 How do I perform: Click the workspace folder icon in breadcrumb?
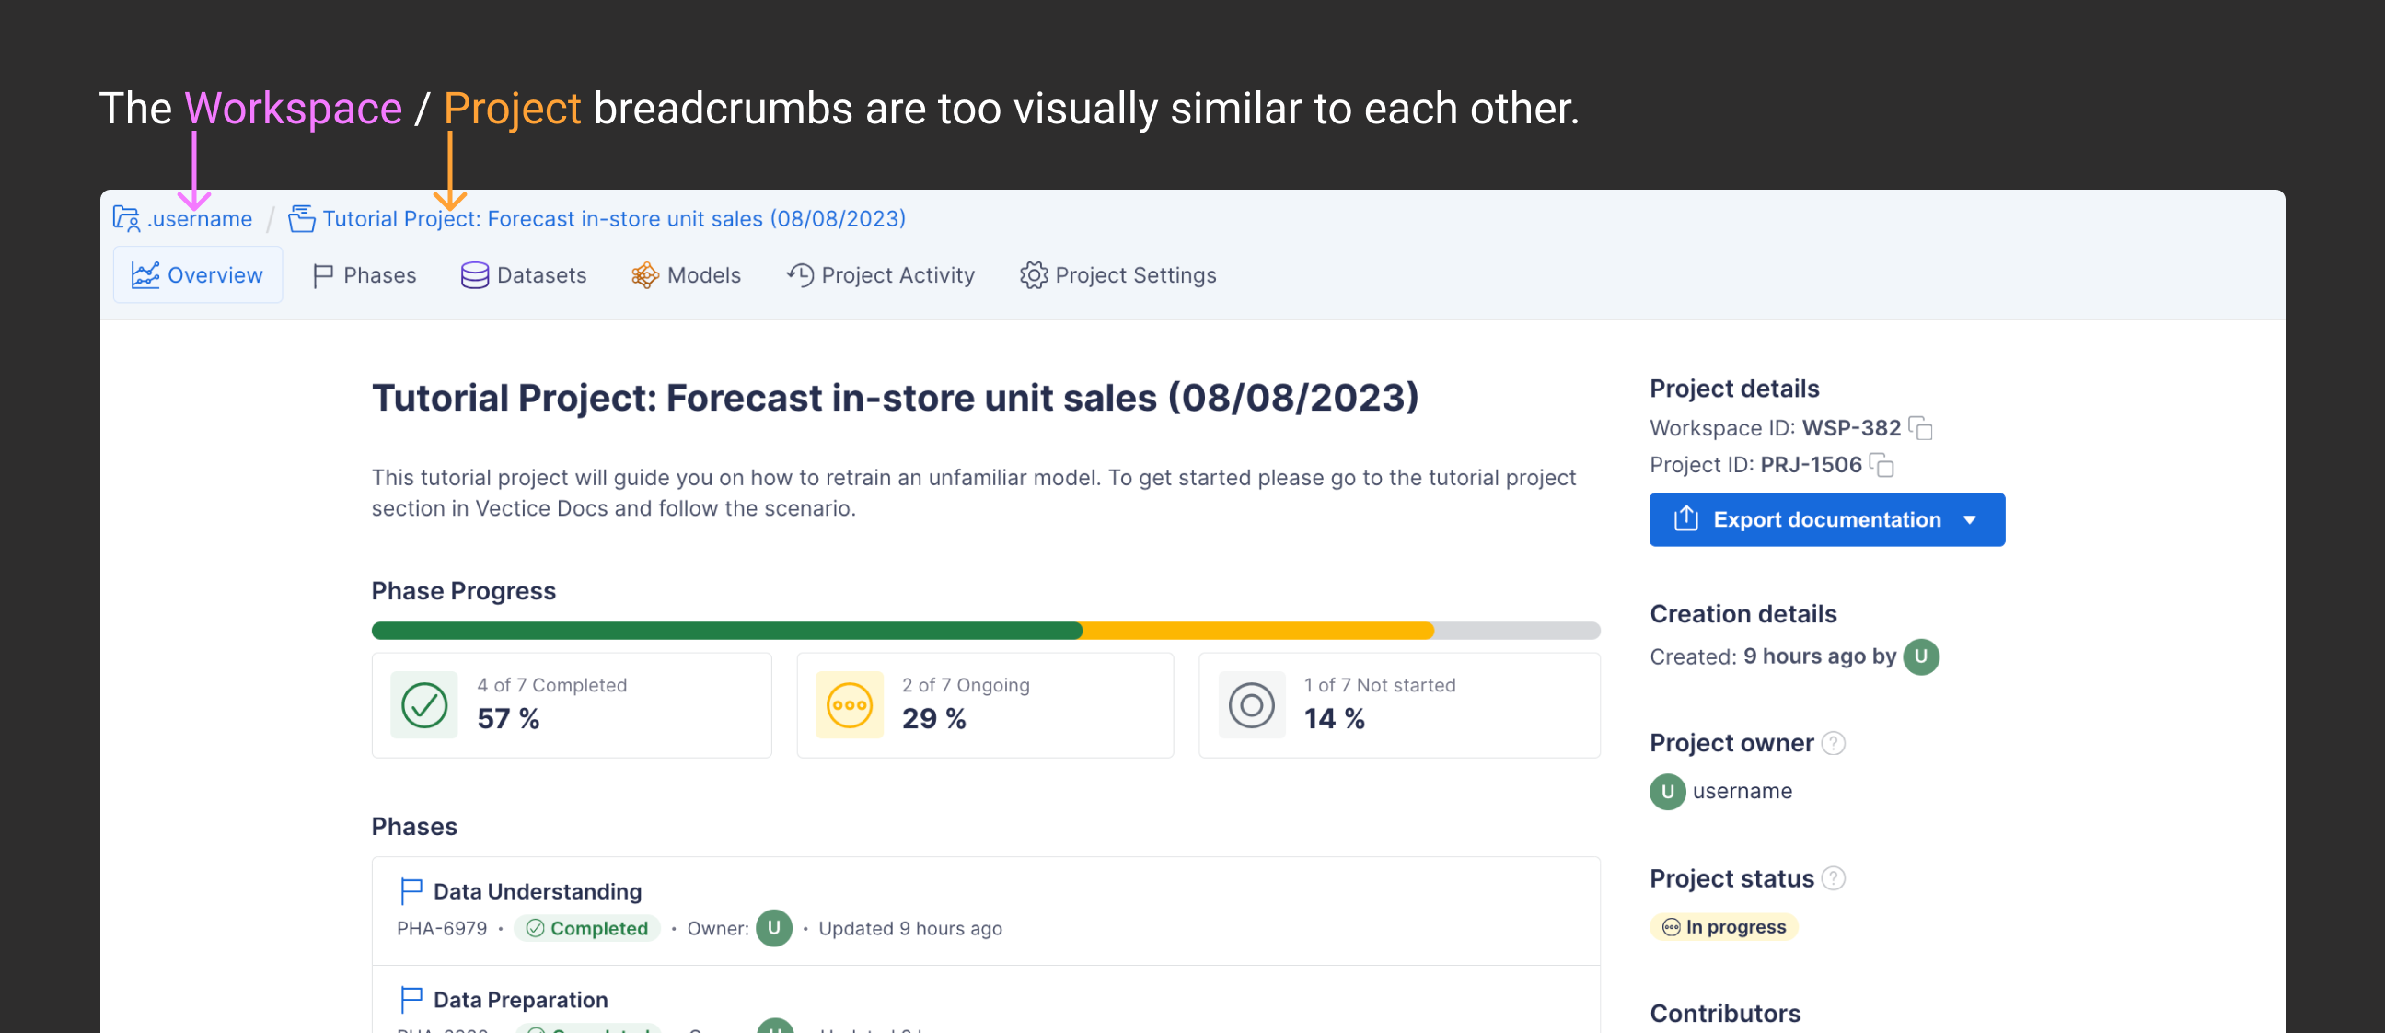pyautogui.click(x=126, y=218)
